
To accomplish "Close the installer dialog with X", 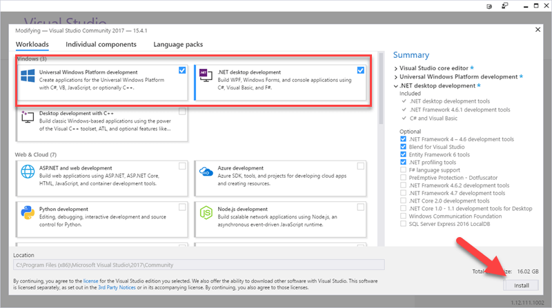I will point(538,30).
